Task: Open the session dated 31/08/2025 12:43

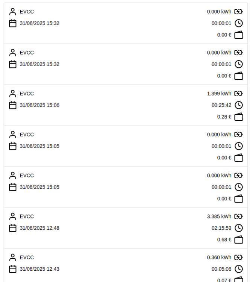Action: tap(126, 265)
